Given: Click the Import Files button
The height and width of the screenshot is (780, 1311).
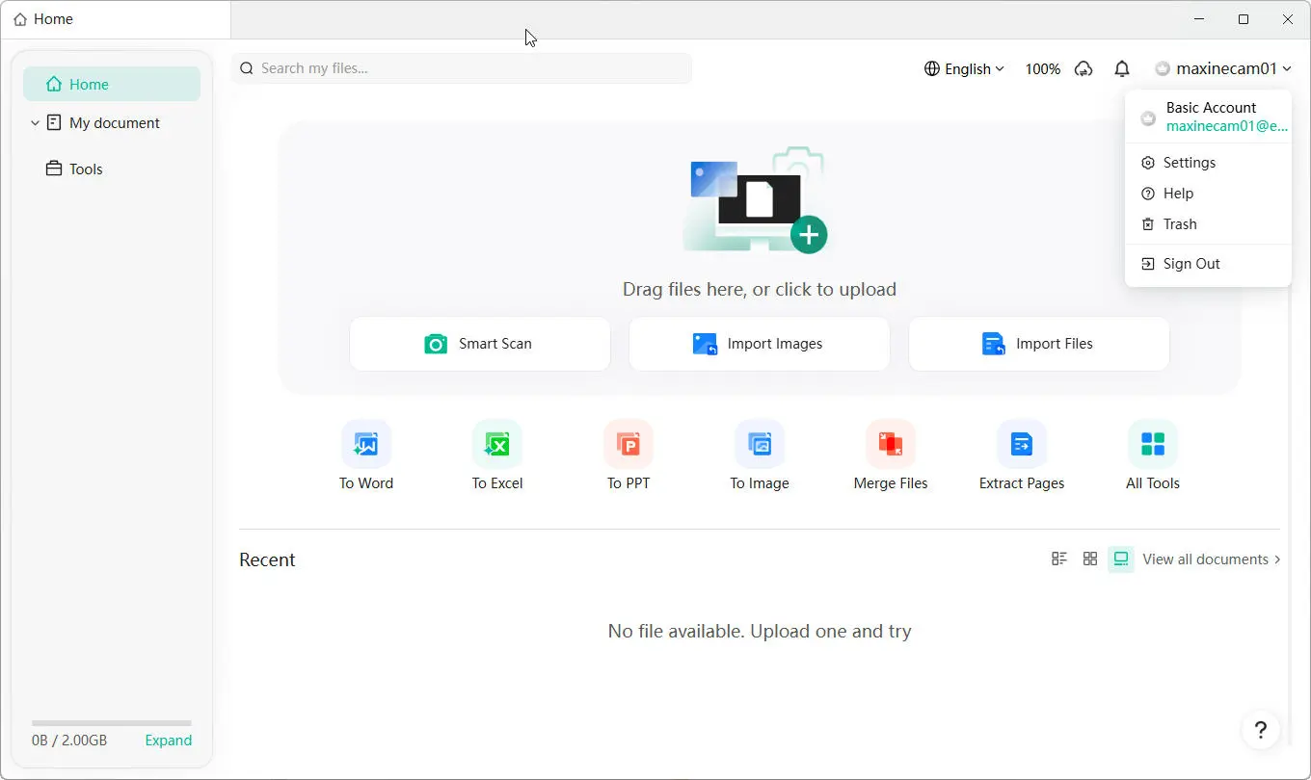Looking at the screenshot, I should (x=1039, y=344).
